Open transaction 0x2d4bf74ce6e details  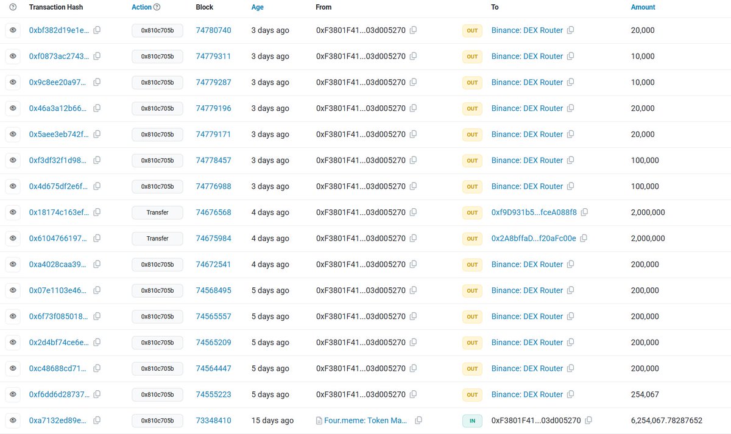[x=59, y=343]
